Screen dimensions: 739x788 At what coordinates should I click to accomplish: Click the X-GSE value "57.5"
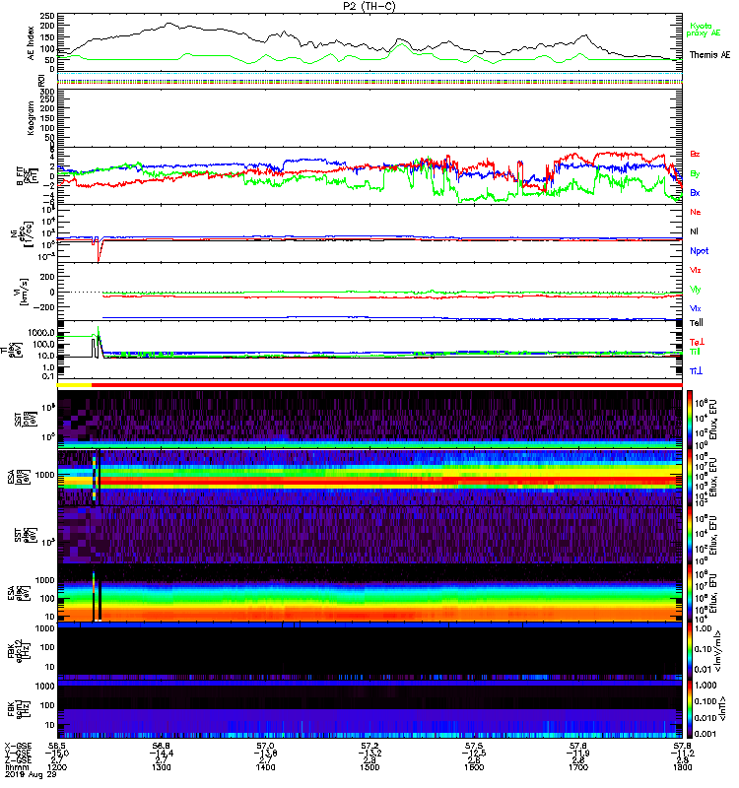coord(474,747)
